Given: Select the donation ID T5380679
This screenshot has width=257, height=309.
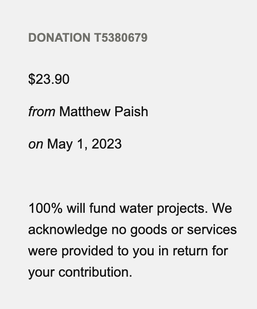Looking at the screenshot, I should [x=121, y=37].
